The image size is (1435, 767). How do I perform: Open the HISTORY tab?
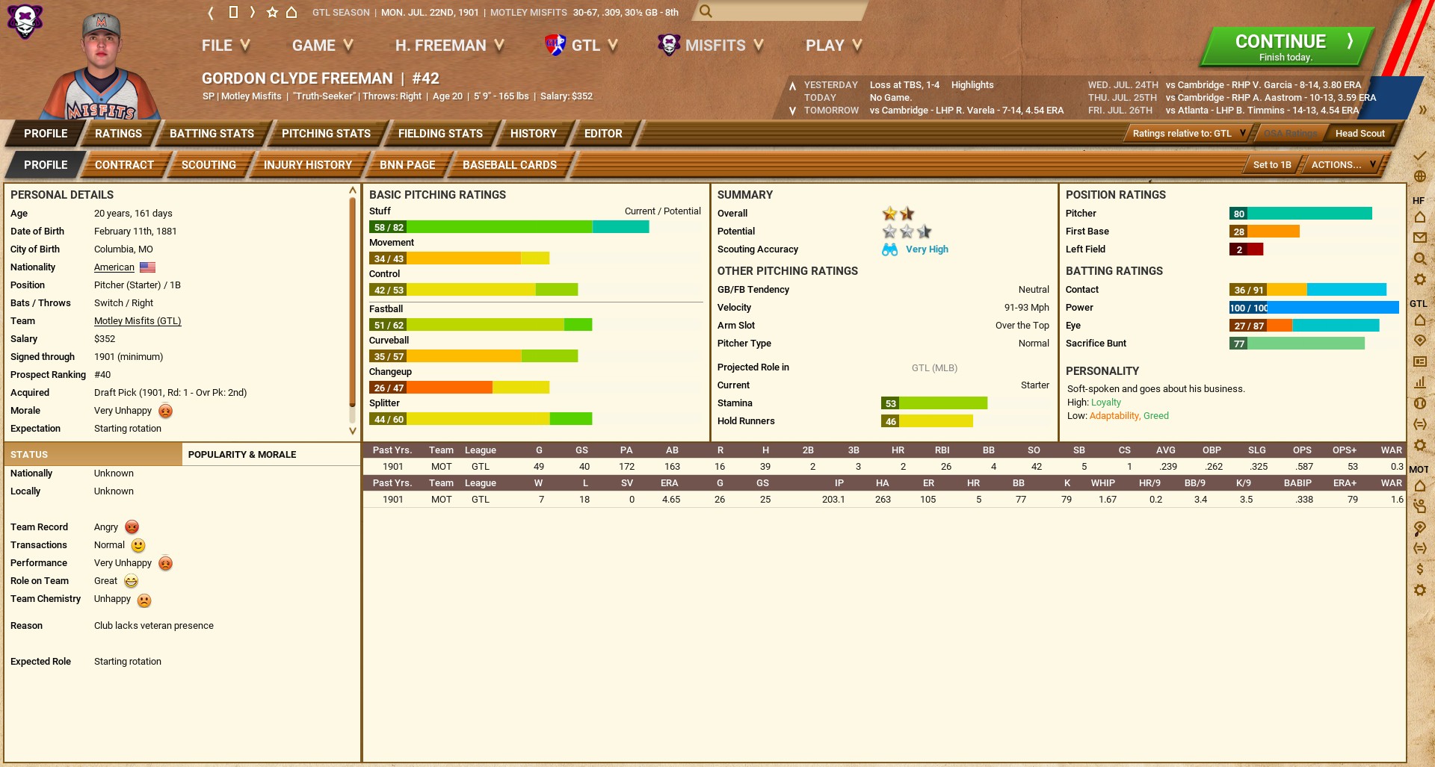534,134
